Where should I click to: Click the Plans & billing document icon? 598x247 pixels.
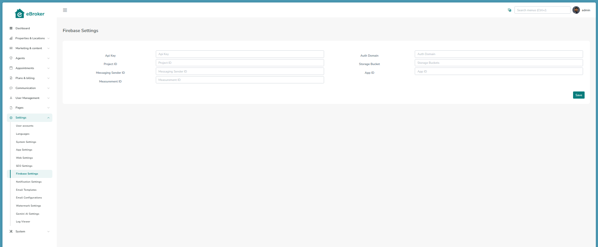tap(11, 78)
